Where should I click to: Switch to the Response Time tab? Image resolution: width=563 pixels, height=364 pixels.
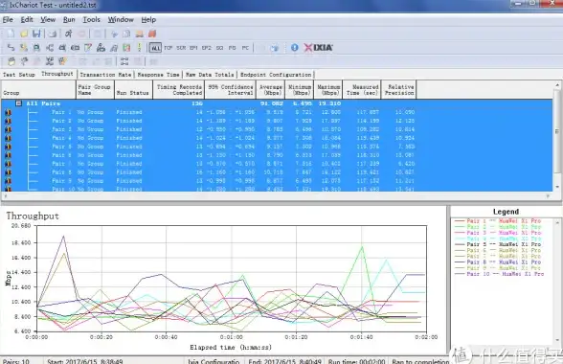[x=158, y=75]
